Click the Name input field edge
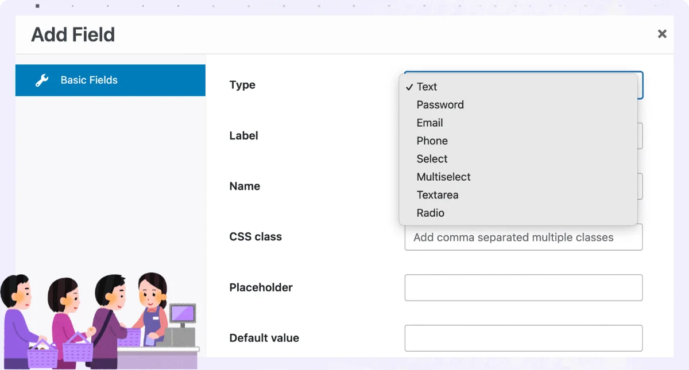 coord(640,186)
